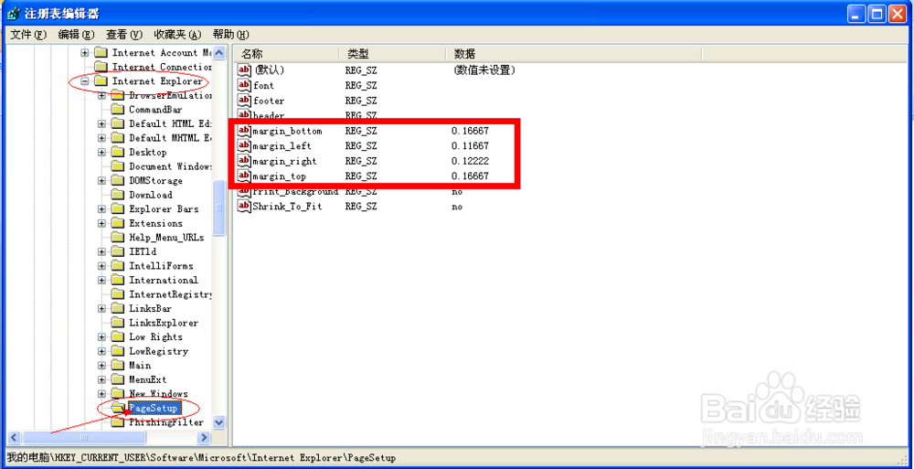
Task: Click the margin_left value icon
Action: point(244,146)
